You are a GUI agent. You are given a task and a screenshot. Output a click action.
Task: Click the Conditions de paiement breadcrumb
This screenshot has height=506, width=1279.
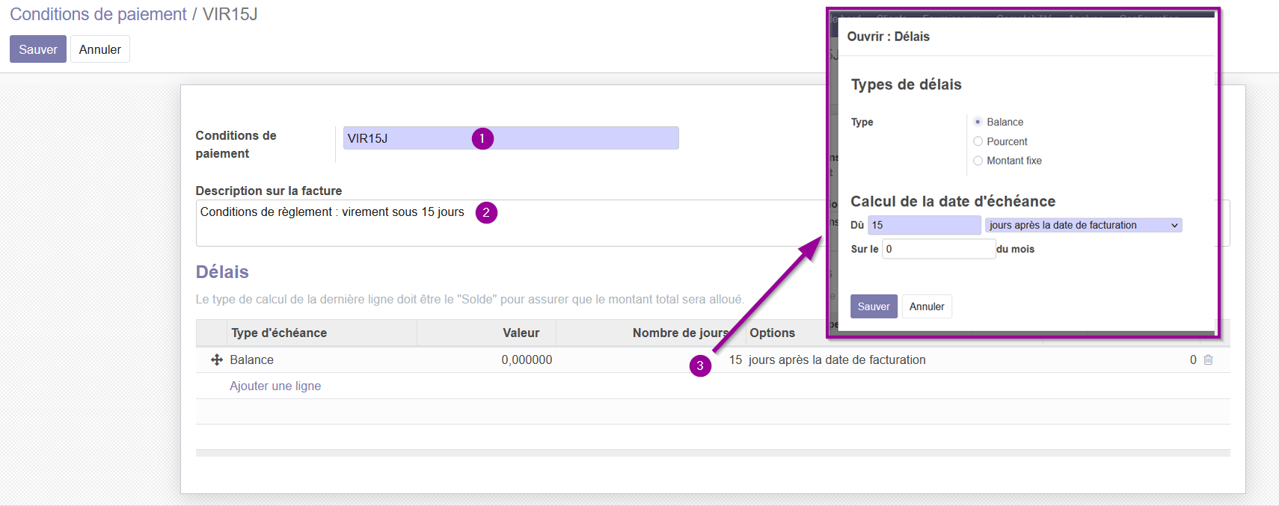98,14
